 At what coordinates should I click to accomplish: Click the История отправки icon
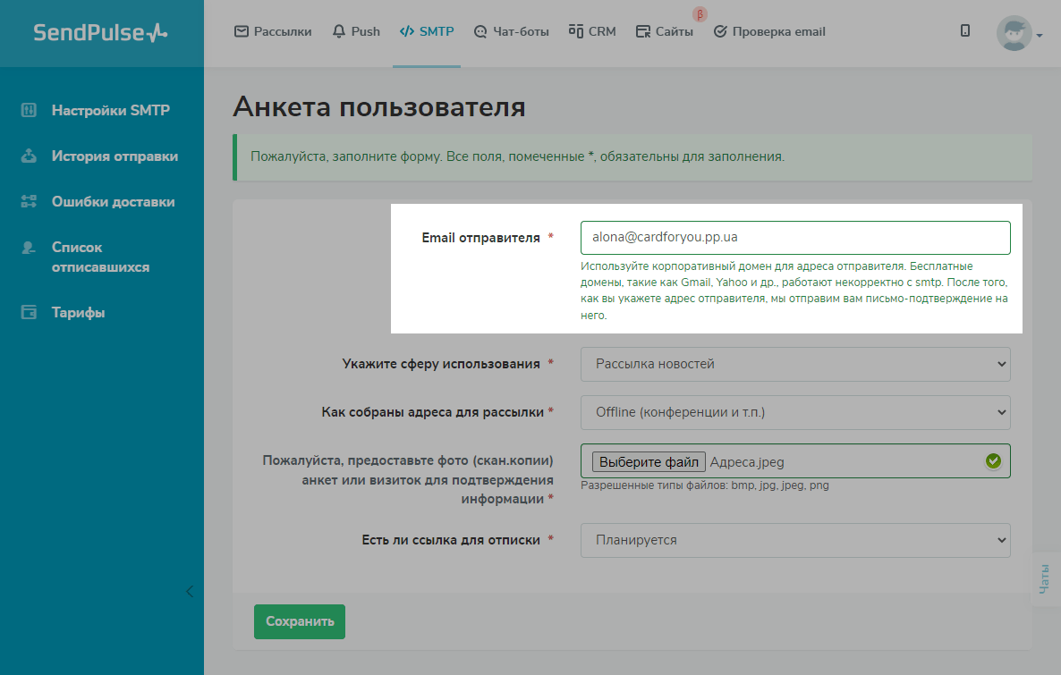pyautogui.click(x=29, y=156)
